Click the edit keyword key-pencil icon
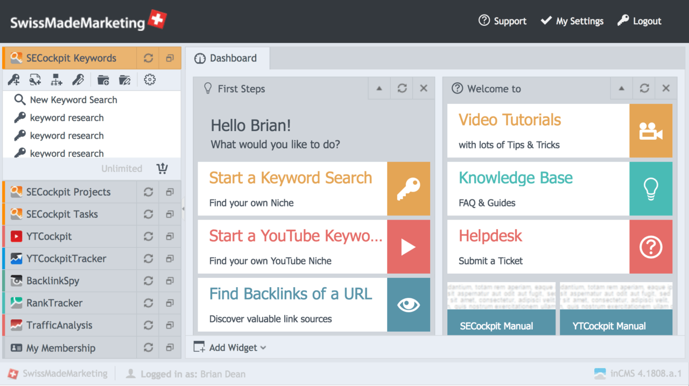Image resolution: width=689 pixels, height=386 pixels. coord(78,80)
